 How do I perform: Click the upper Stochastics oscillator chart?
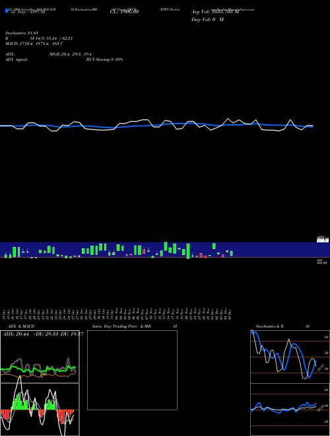coord(290,357)
